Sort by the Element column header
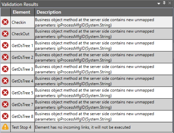Image resolution: width=174 pixels, height=133 pixels. click(21, 12)
